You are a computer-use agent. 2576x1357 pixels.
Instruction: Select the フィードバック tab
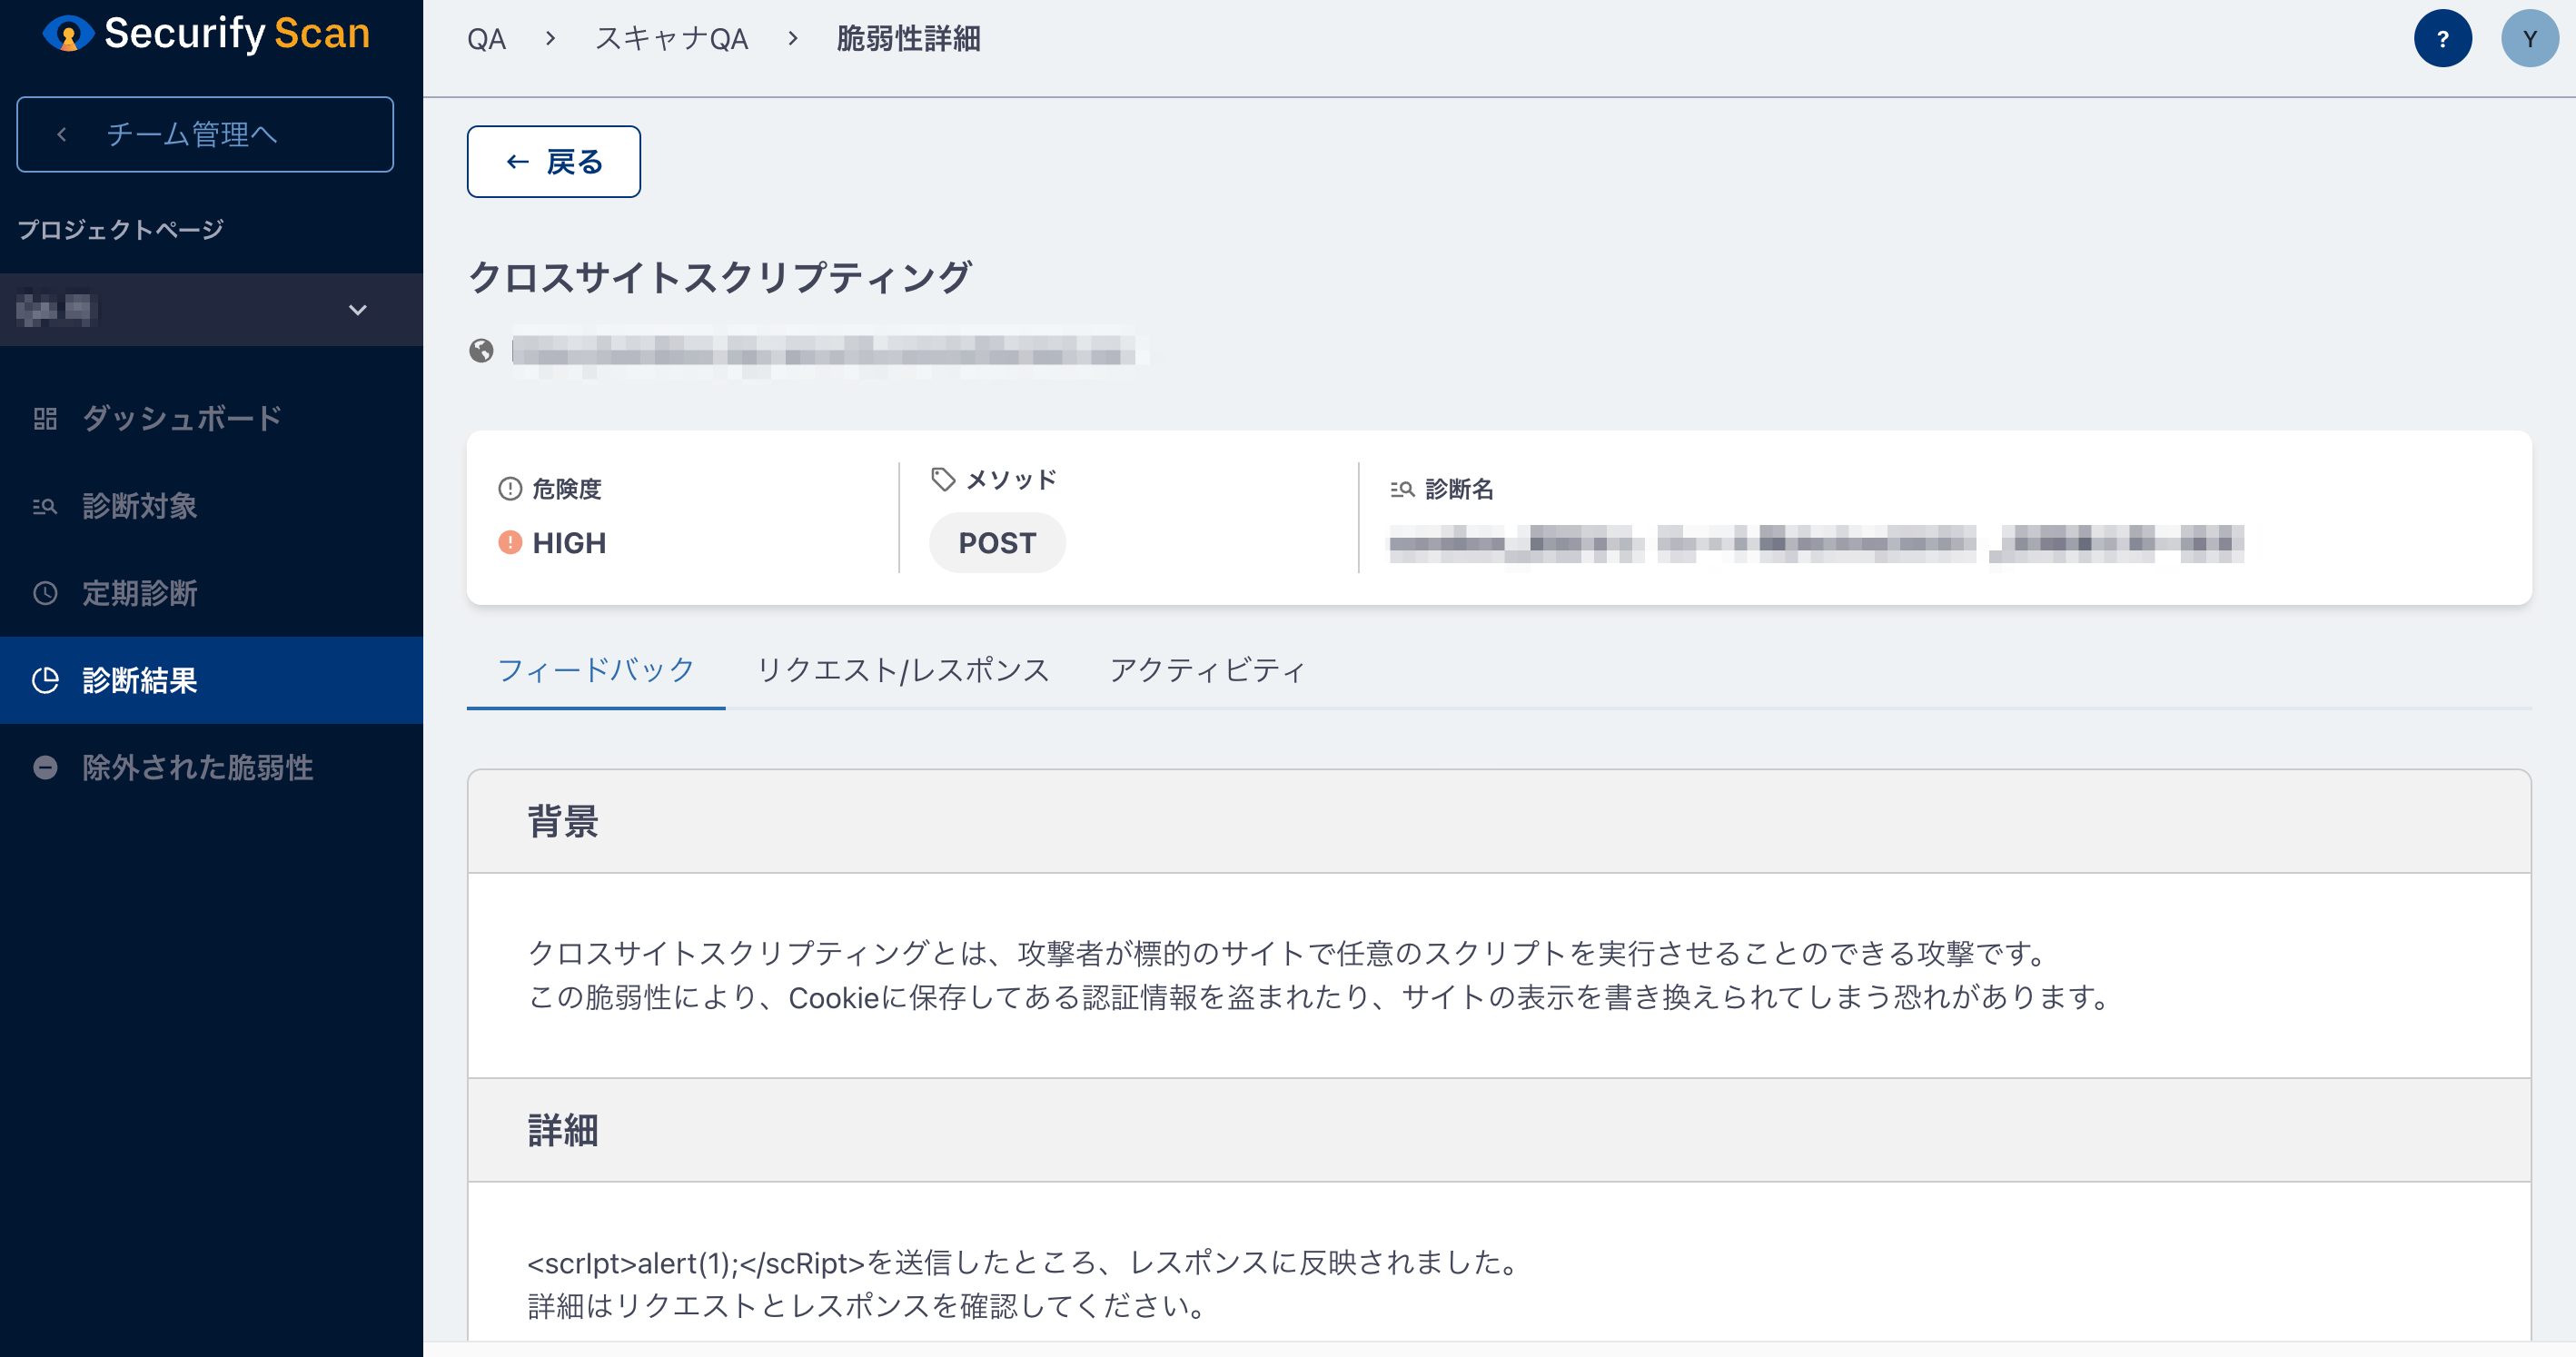point(596,669)
